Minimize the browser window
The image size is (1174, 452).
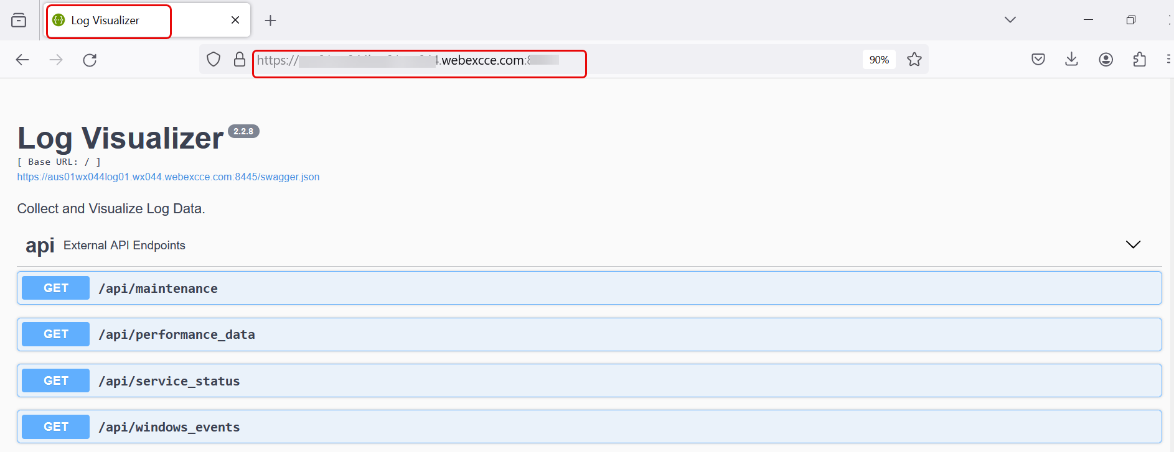(x=1088, y=20)
